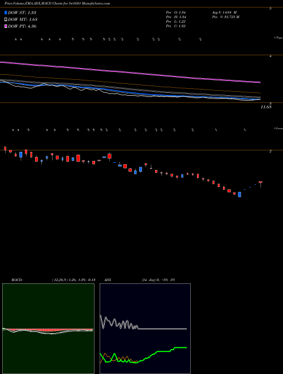
Task: Click the 'DOW ST: 1.33' legend text
Action: tap(22, 12)
